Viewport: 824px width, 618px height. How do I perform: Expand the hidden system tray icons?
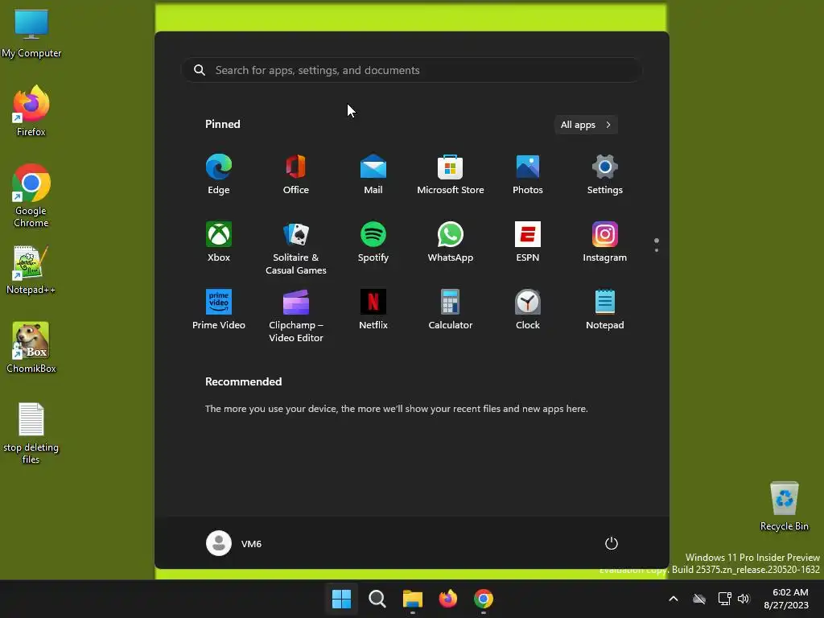tap(674, 599)
